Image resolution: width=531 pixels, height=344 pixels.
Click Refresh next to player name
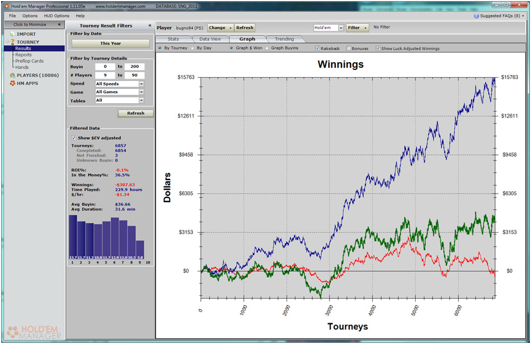245,28
